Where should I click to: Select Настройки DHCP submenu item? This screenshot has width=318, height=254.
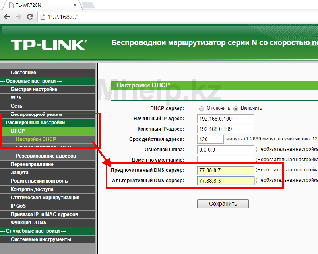coord(48,139)
